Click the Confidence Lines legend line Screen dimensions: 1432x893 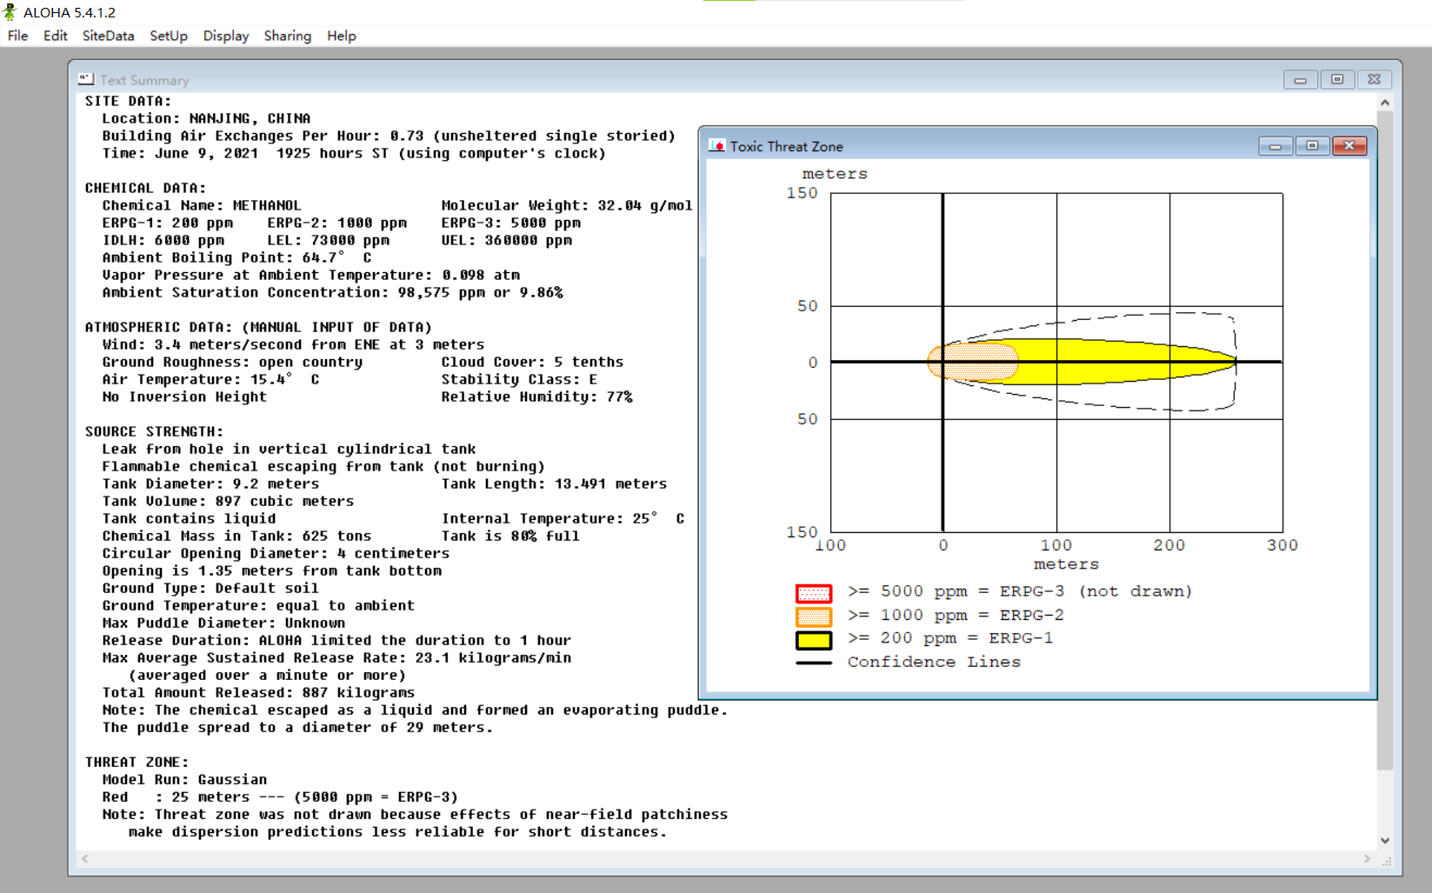[x=814, y=663]
